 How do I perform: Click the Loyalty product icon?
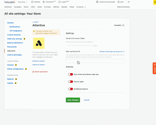click(x=59, y=2)
